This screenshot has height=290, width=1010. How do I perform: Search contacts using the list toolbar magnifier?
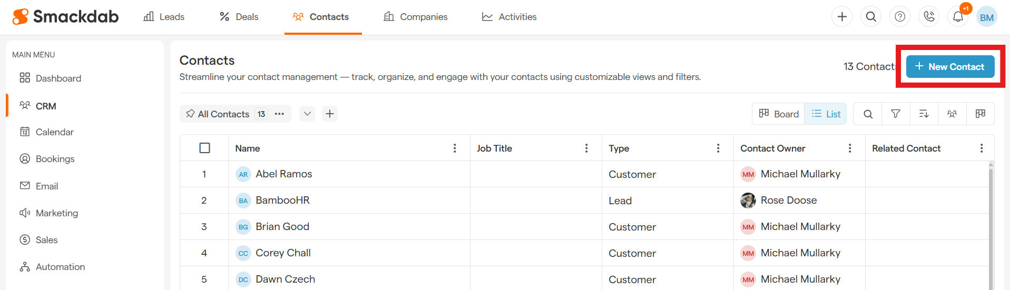point(868,114)
